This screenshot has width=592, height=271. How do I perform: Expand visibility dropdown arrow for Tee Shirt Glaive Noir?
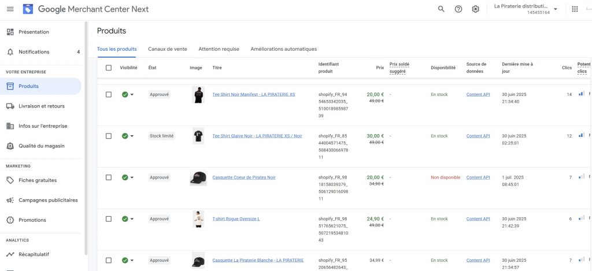pyautogui.click(x=132, y=136)
